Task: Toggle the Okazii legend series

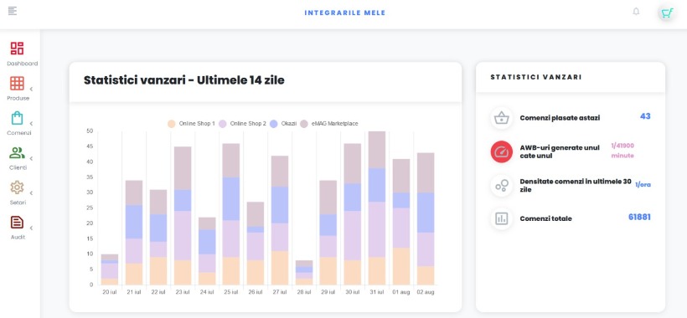Action: coord(282,124)
